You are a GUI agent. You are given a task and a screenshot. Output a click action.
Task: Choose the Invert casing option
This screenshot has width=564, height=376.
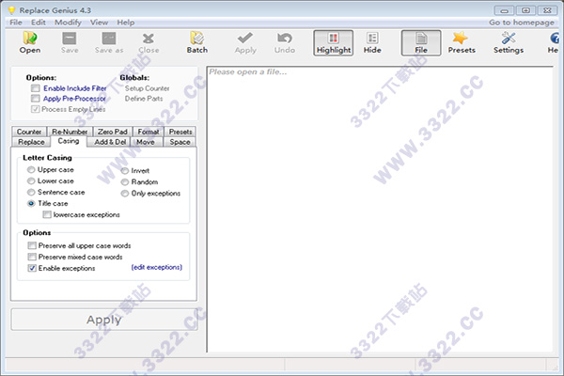point(124,170)
